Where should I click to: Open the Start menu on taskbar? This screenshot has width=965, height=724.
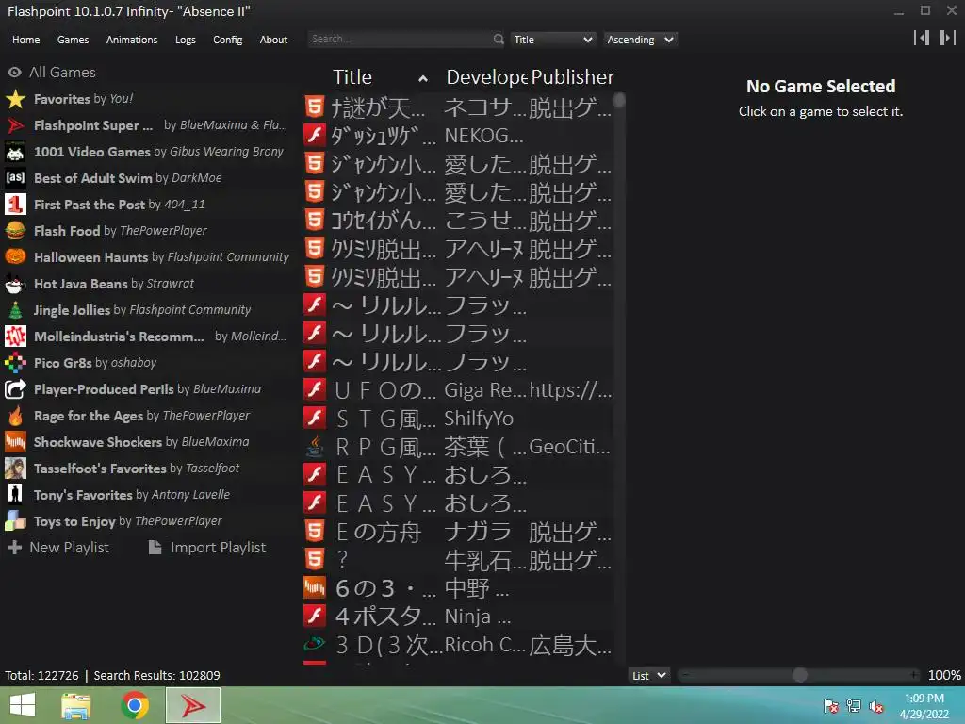click(23, 705)
